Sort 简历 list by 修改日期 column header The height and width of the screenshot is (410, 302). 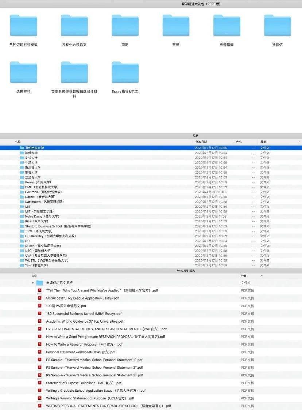[x=201, y=142]
